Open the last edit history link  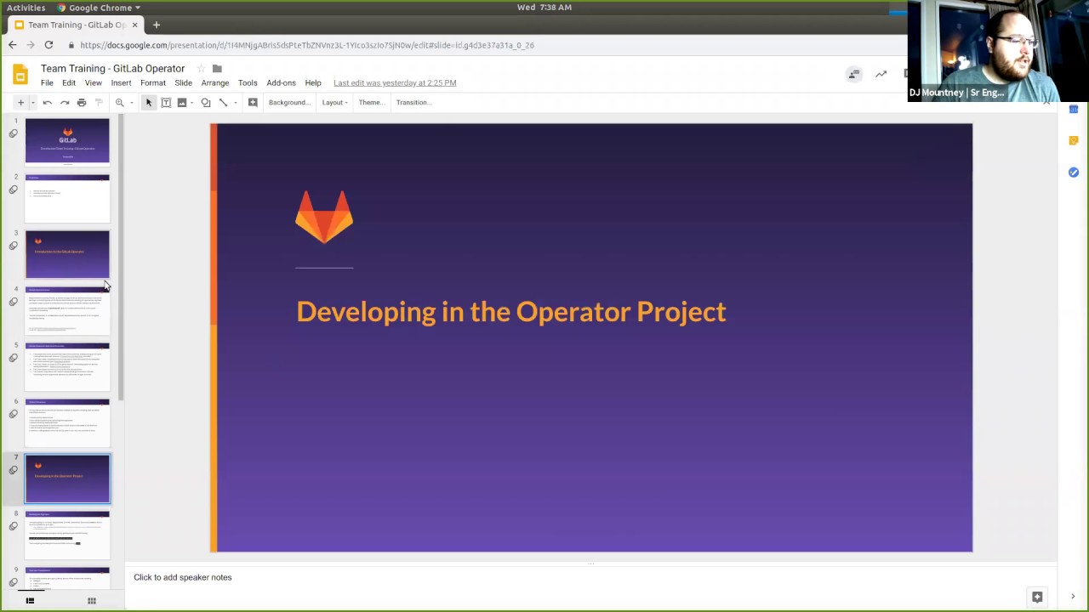tap(395, 82)
